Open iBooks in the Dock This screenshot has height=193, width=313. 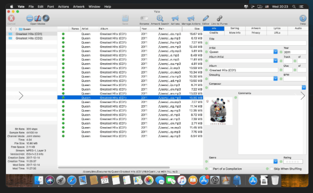click(192, 181)
